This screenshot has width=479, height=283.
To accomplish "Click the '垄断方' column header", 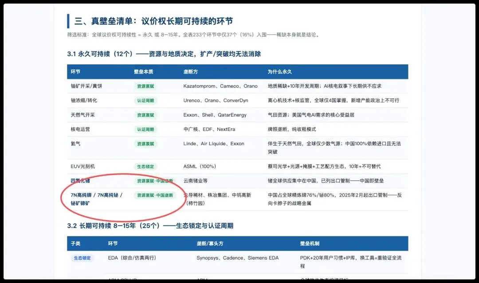I will point(190,72).
